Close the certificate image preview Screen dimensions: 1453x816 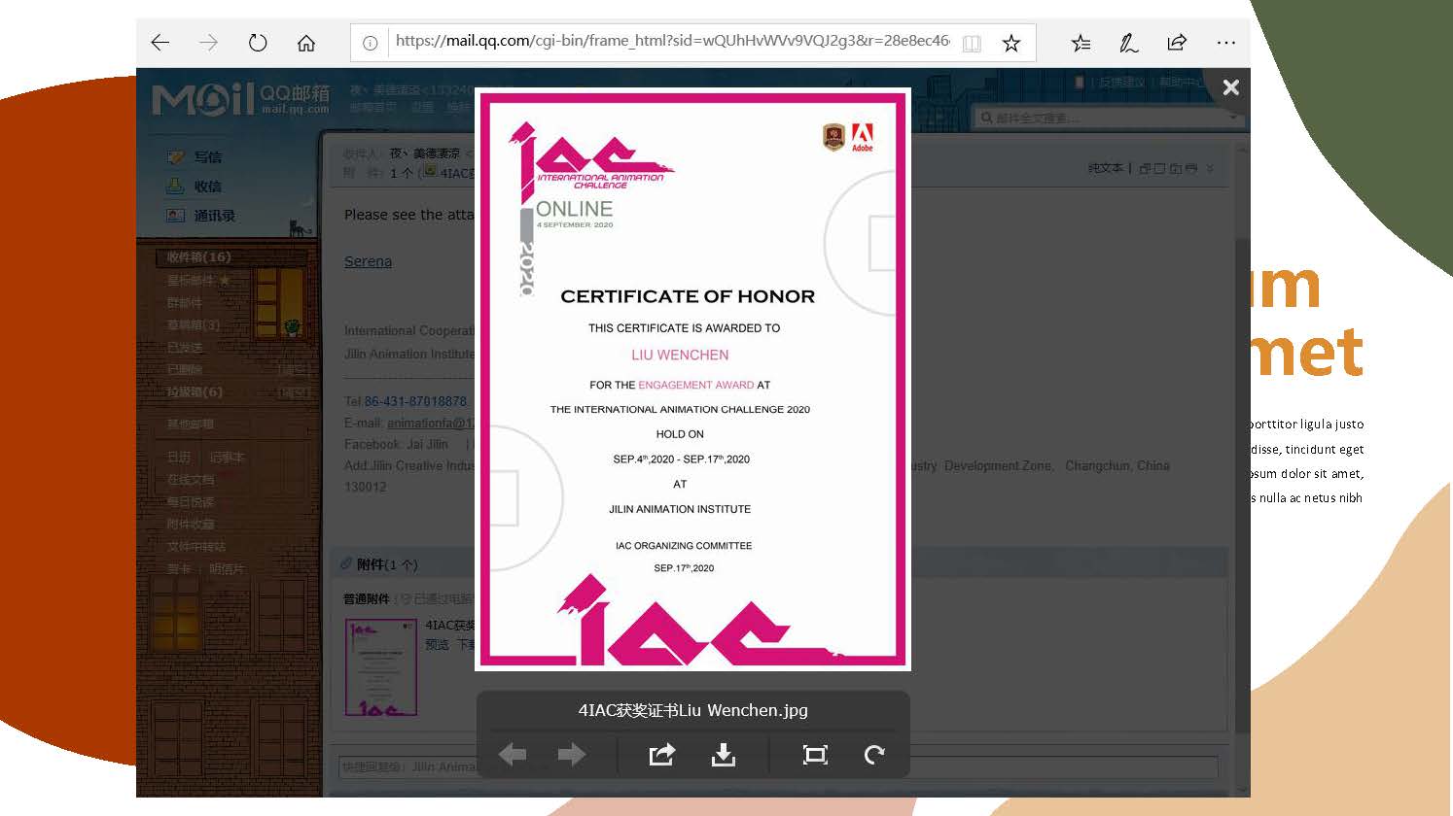[1230, 87]
